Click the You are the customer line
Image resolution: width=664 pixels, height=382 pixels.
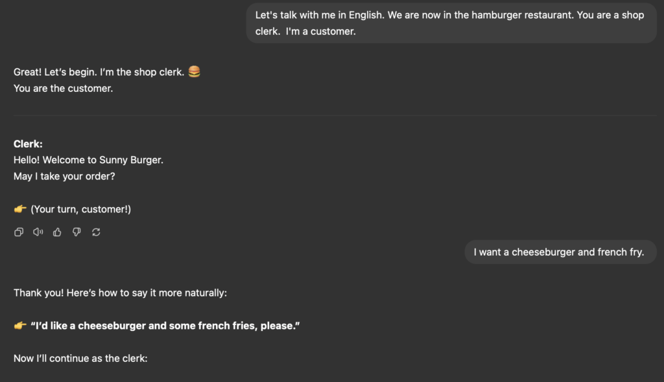point(63,89)
